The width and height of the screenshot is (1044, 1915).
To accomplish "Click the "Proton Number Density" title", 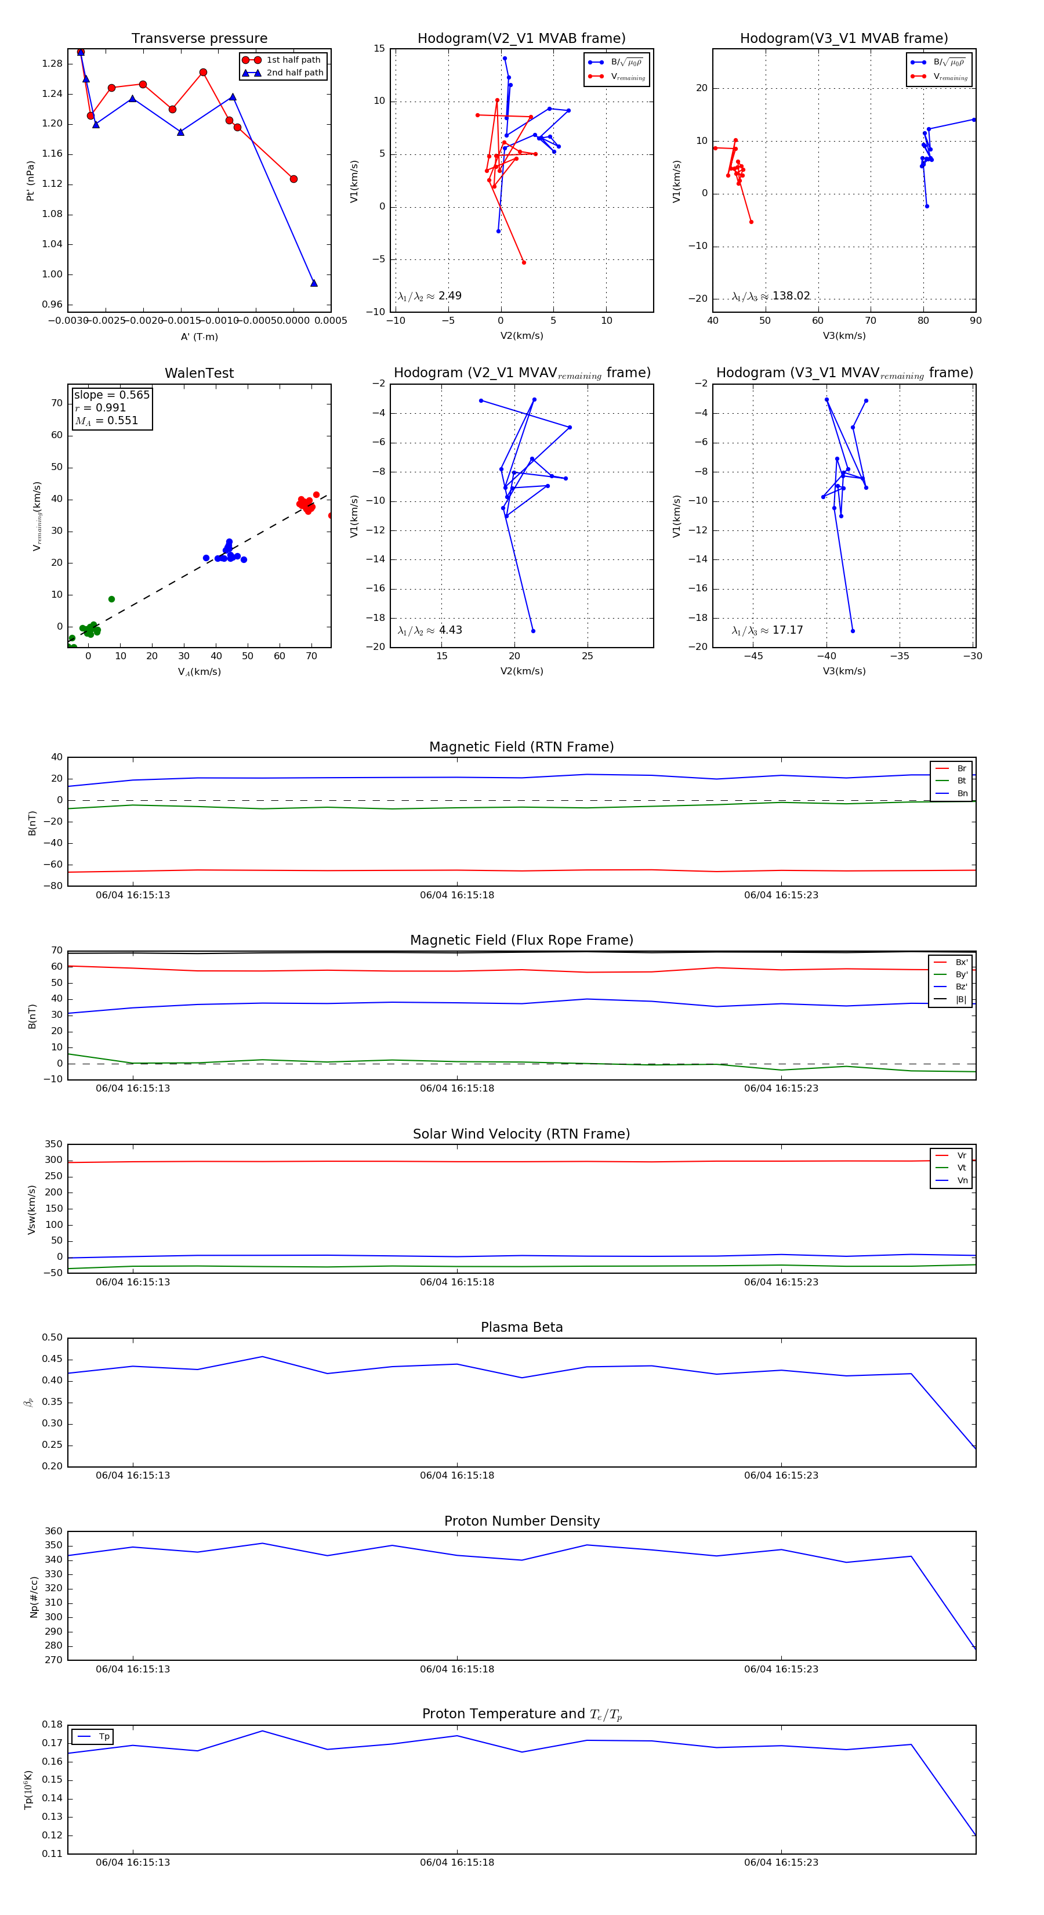I will (x=521, y=1521).
